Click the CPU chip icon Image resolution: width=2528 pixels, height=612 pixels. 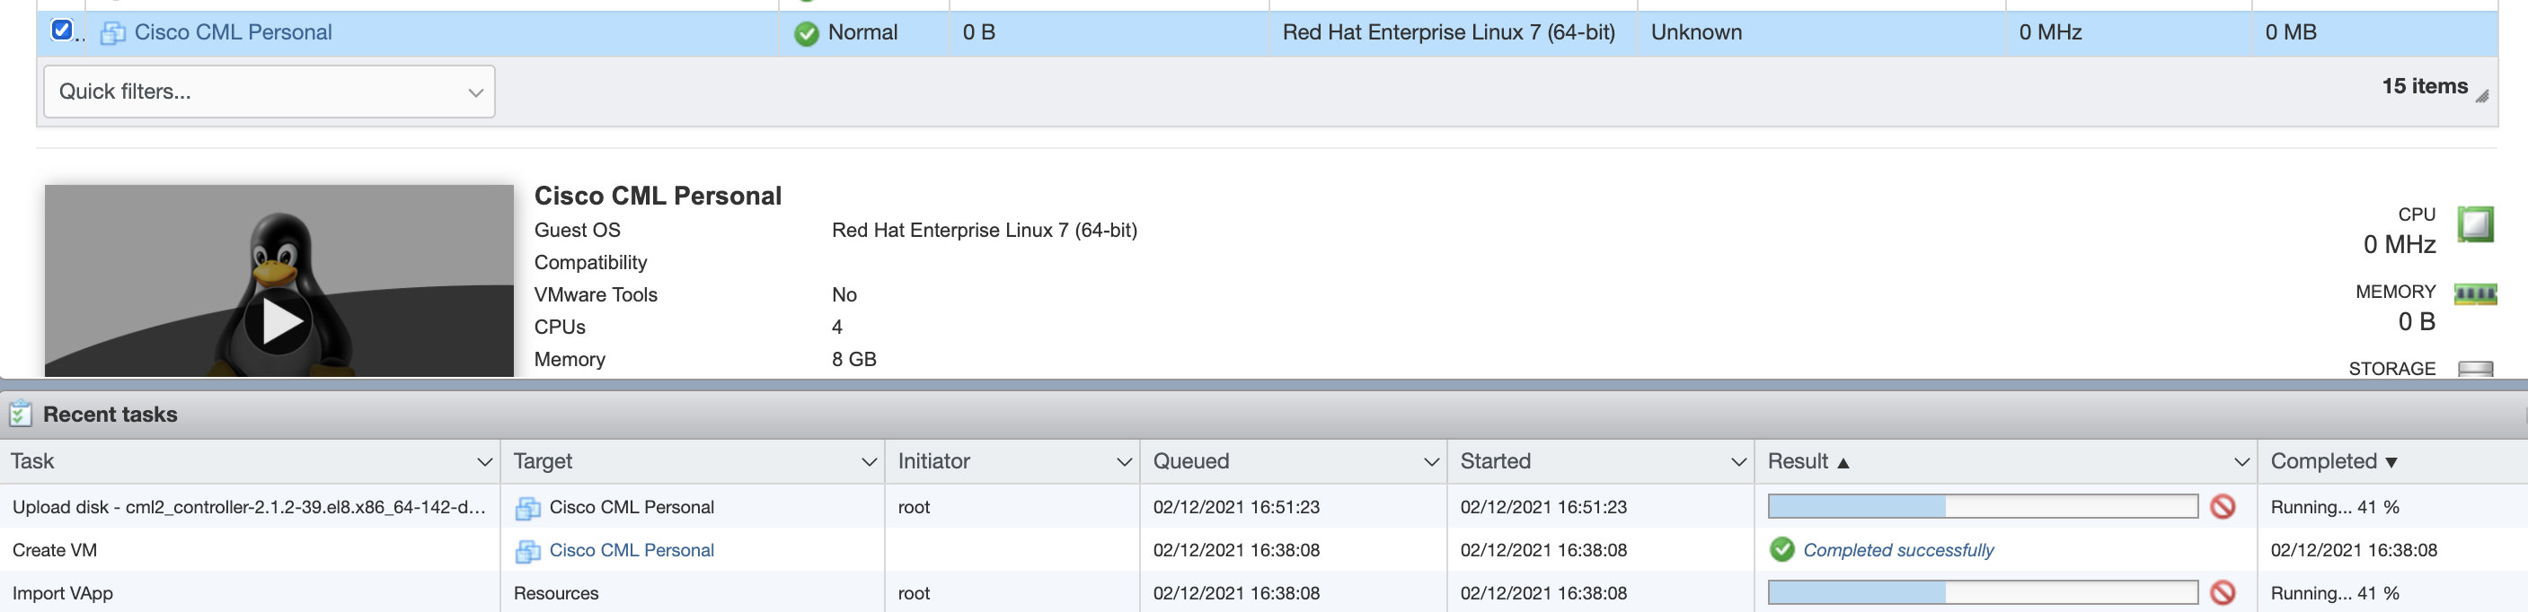point(2474,224)
